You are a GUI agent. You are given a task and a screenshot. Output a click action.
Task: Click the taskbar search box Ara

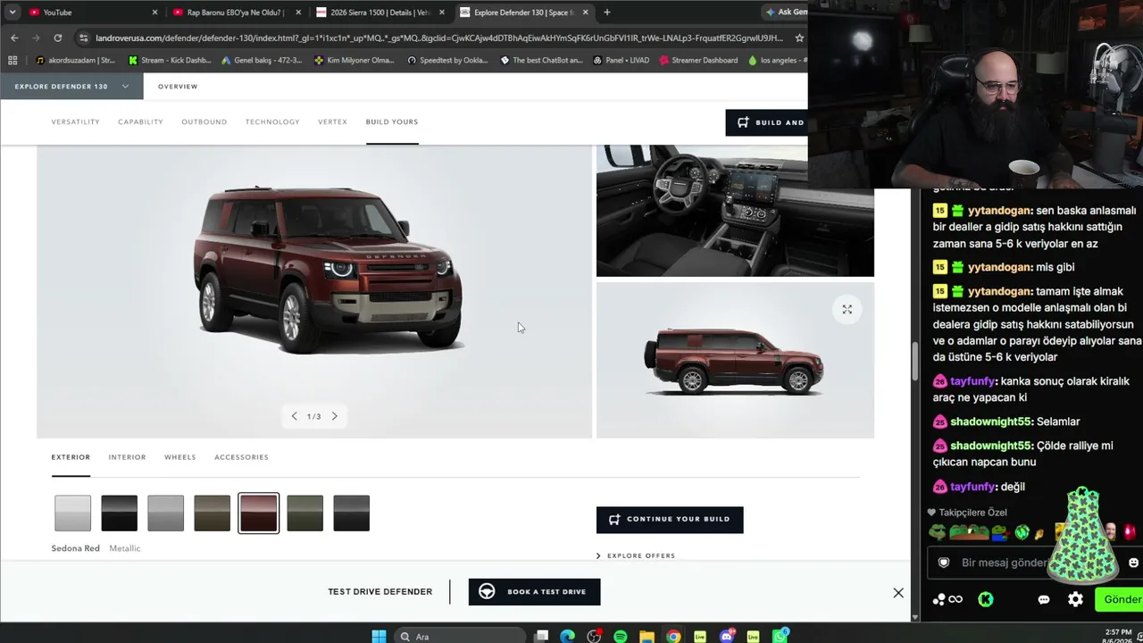click(x=459, y=636)
